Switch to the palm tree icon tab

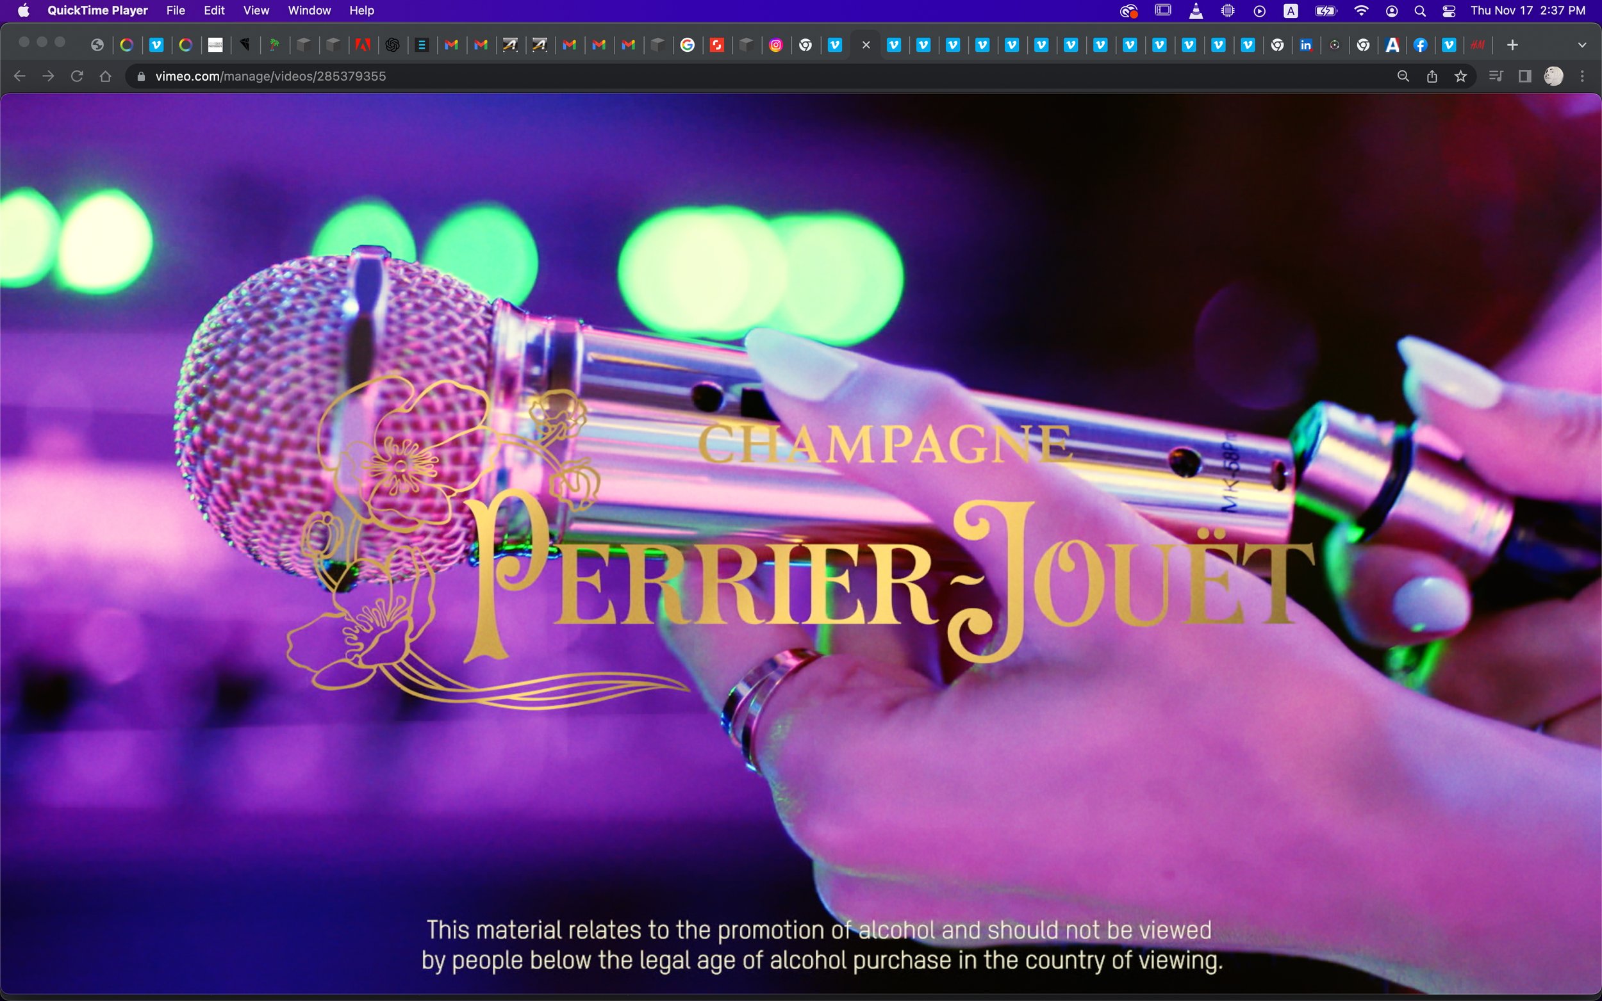[274, 45]
